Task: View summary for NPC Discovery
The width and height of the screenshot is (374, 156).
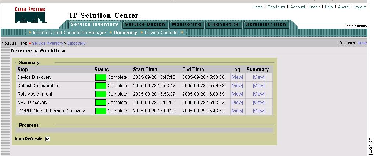Action: tap(259, 103)
